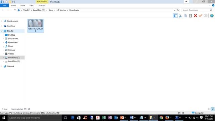Expand the Local Disk (E:) arrow

click(3, 61)
